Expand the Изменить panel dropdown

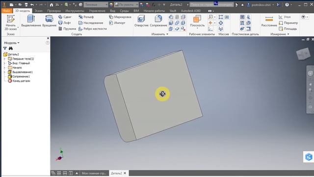click(160, 34)
